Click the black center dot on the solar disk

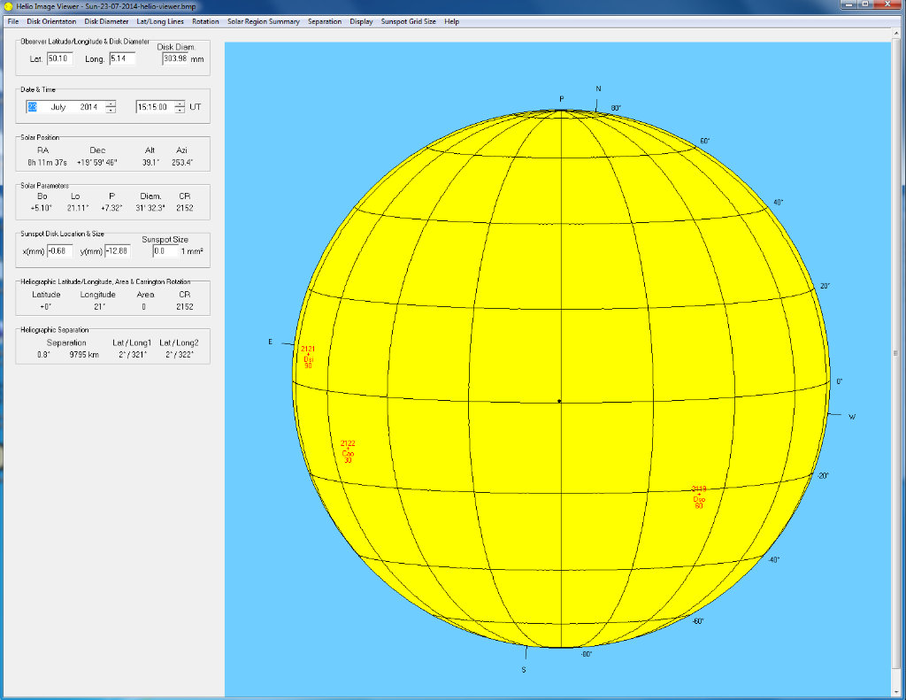pos(559,402)
